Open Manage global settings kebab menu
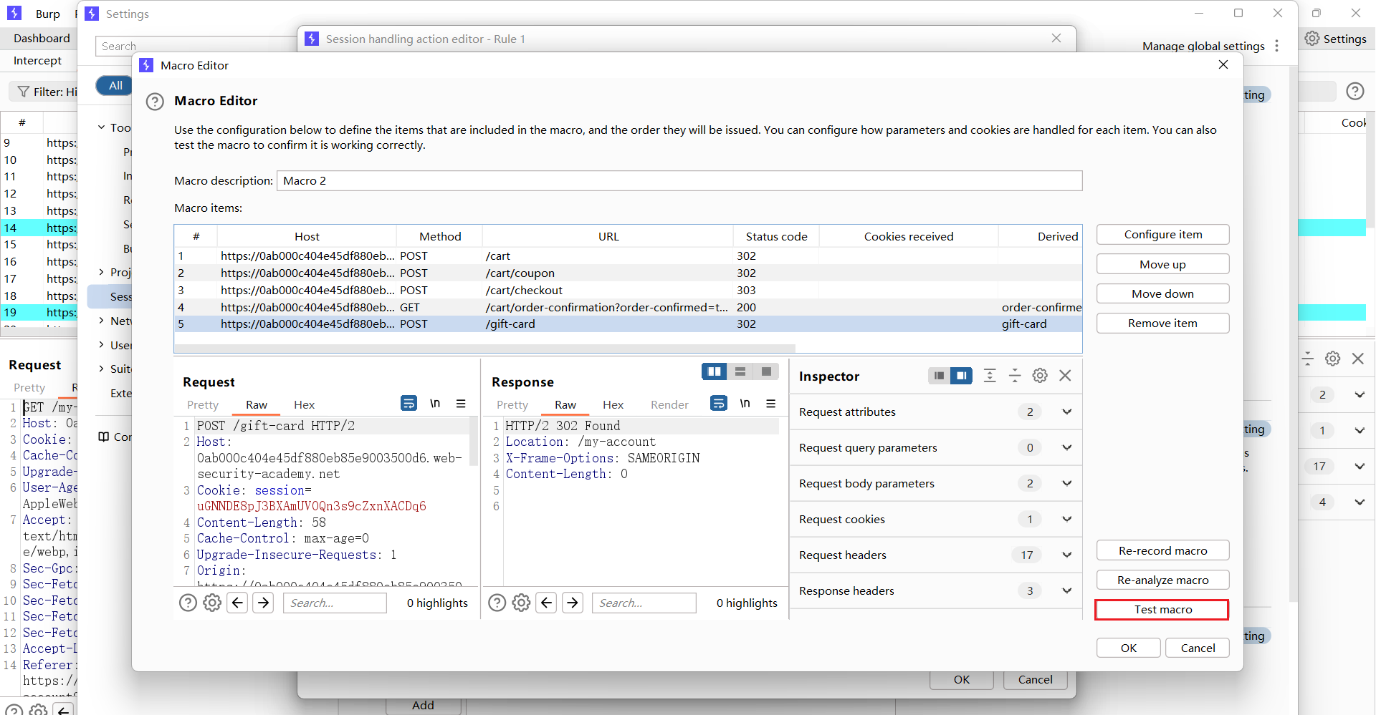Image resolution: width=1376 pixels, height=715 pixels. [x=1277, y=46]
